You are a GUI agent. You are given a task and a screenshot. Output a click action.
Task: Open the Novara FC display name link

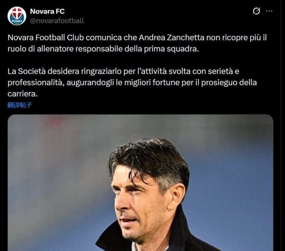[x=47, y=11]
